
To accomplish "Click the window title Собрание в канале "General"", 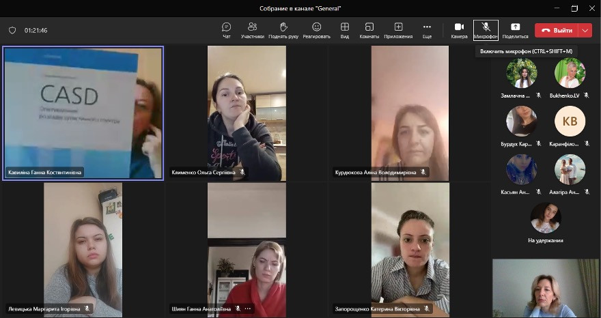I will pos(300,8).
